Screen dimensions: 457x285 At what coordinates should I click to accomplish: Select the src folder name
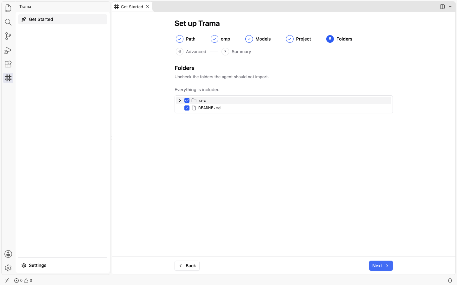tap(202, 100)
